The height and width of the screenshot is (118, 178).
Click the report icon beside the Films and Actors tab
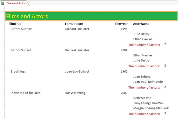(3, 3)
